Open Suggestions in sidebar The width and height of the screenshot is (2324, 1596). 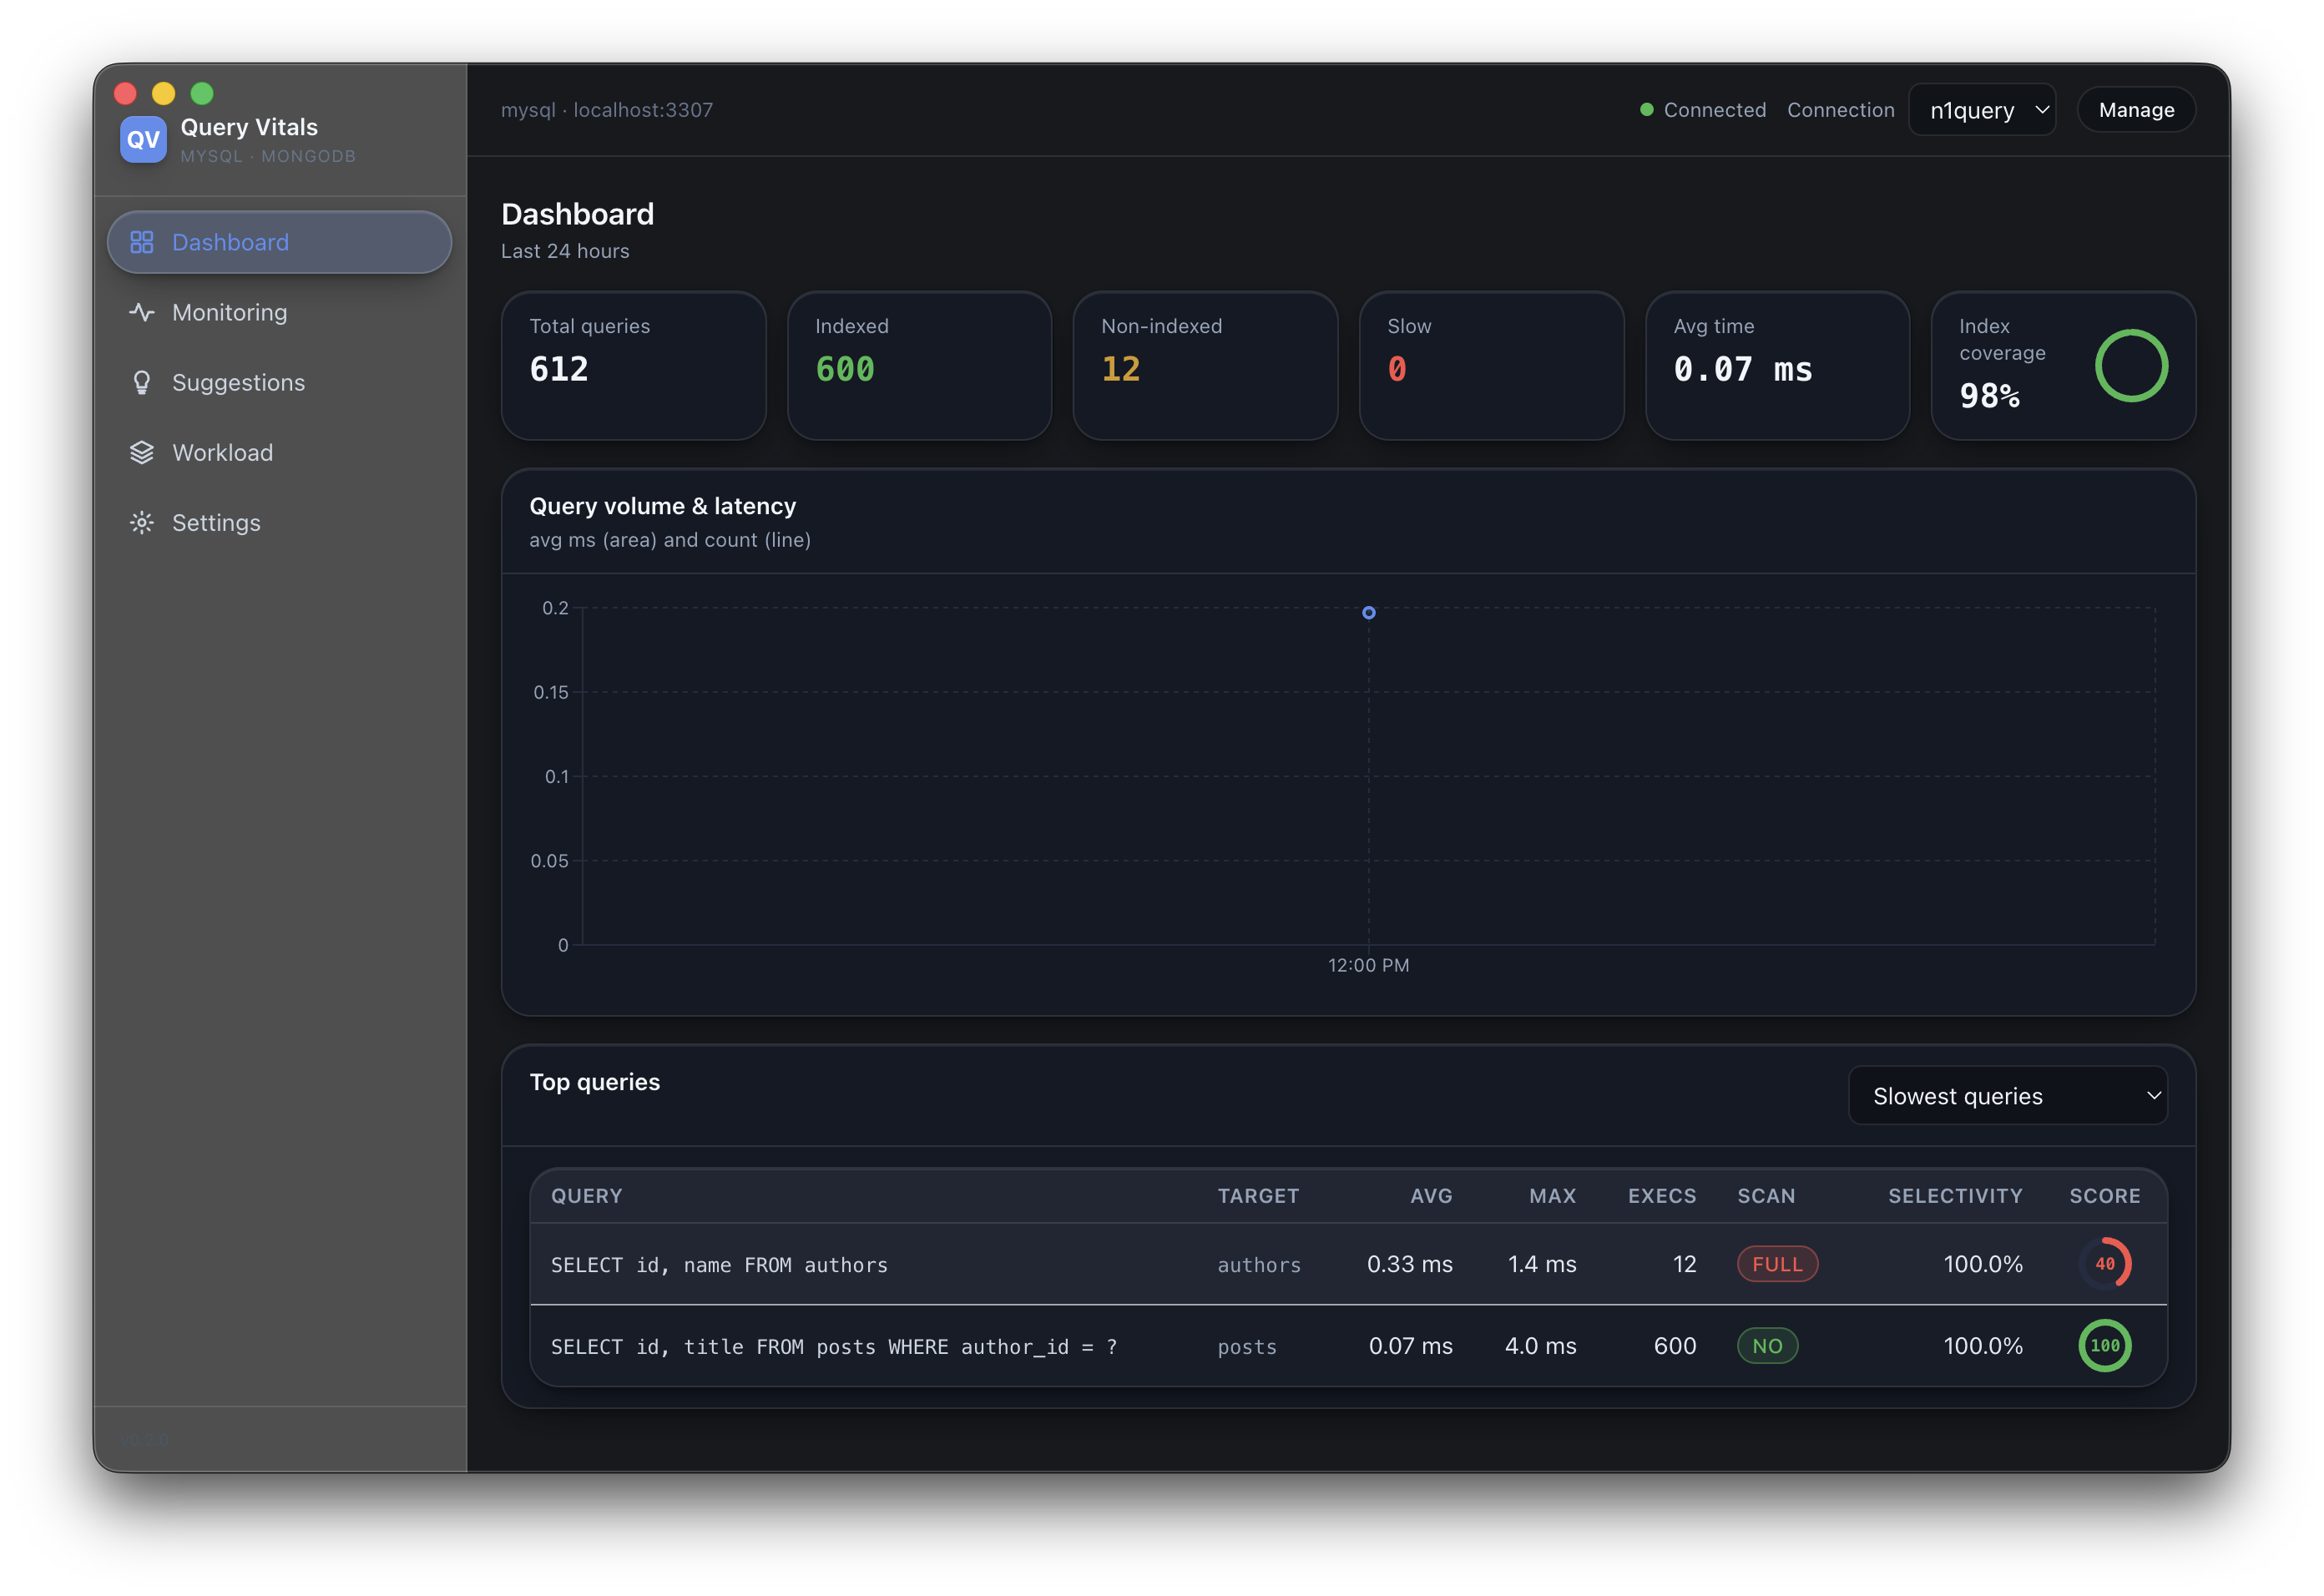[279, 382]
